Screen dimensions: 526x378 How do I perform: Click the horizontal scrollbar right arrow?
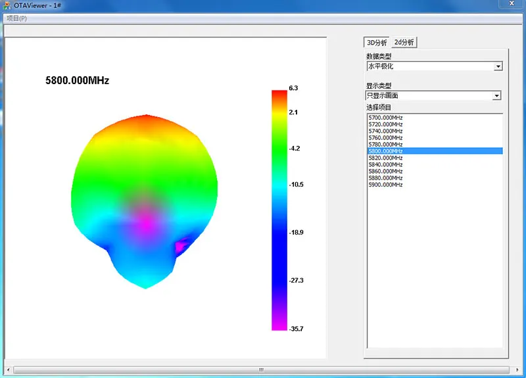pyautogui.click(x=517, y=370)
